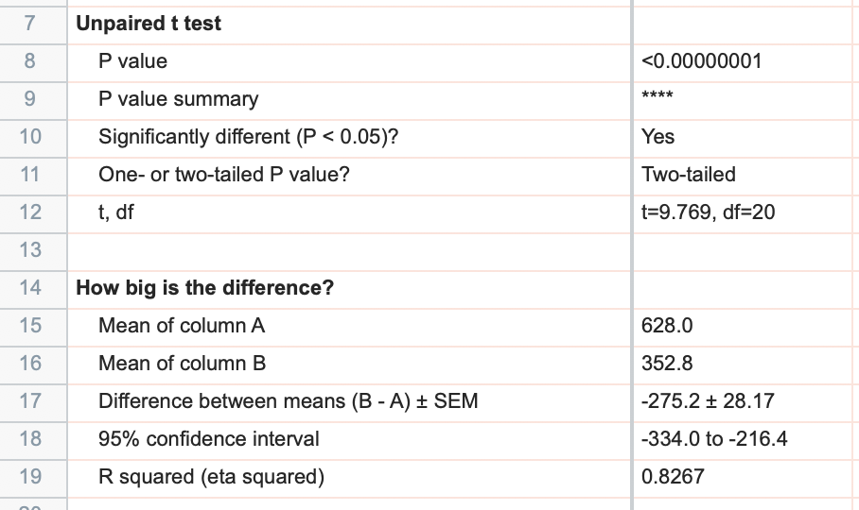
Task: Click the four-asterisk summary value
Action: coord(657,98)
